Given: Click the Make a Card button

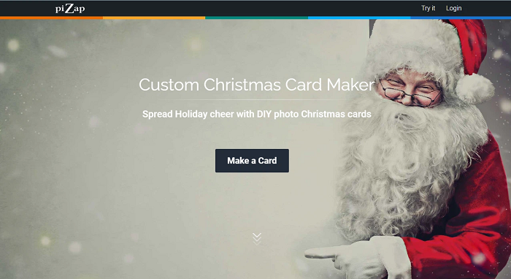Looking at the screenshot, I should point(252,161).
